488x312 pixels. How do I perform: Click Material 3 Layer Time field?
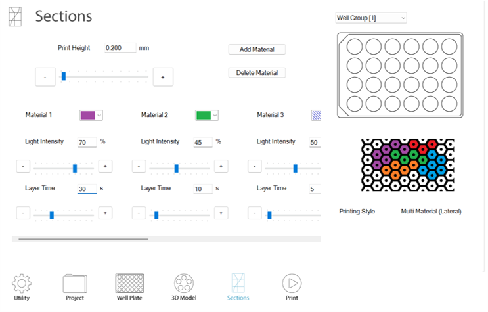point(315,189)
